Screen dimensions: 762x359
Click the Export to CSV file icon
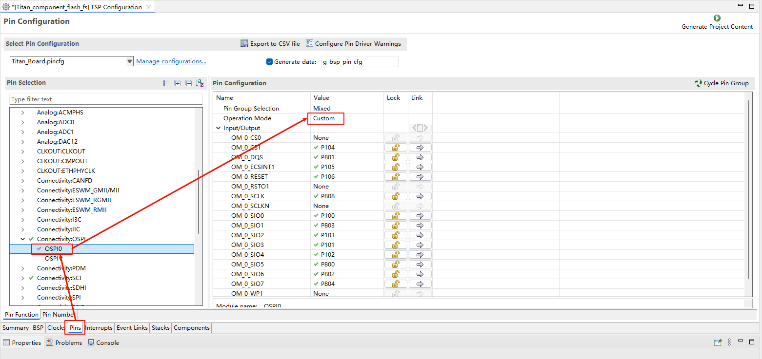244,44
